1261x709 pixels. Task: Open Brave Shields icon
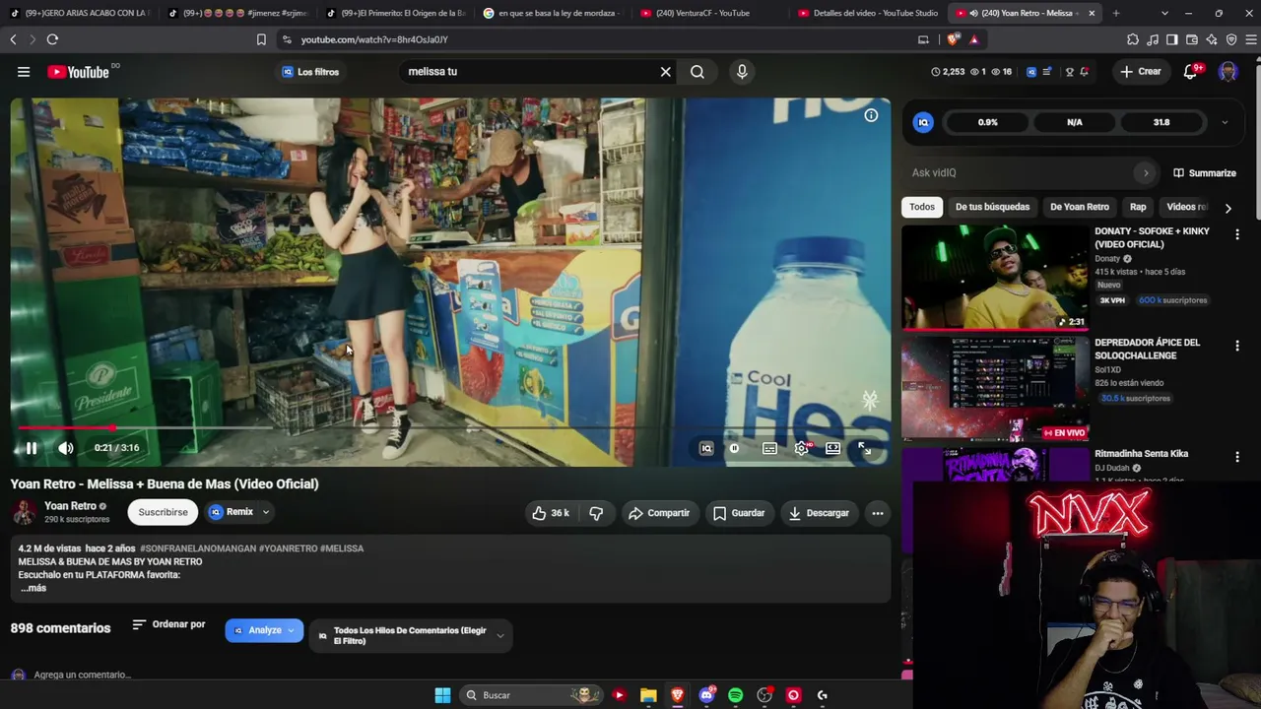click(x=953, y=39)
